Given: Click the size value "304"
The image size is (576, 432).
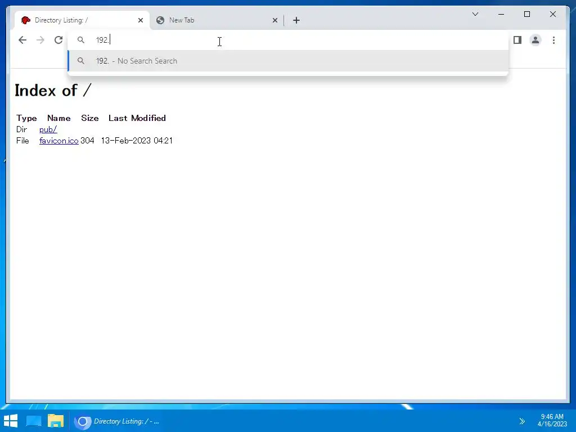Looking at the screenshot, I should 87,141.
